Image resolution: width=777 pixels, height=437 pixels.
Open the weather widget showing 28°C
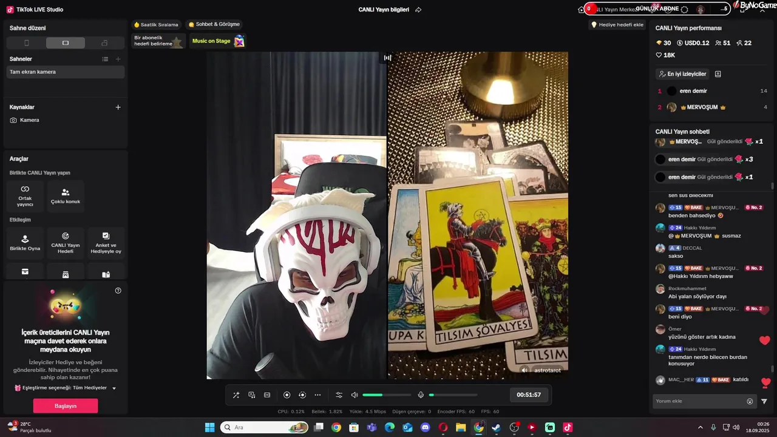point(29,427)
